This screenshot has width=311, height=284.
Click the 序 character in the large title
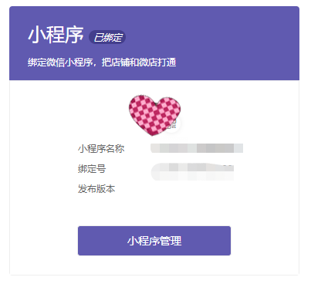[x=75, y=35]
